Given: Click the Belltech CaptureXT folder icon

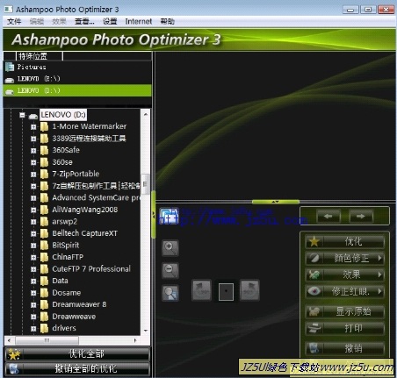Looking at the screenshot, I should (x=44, y=233).
